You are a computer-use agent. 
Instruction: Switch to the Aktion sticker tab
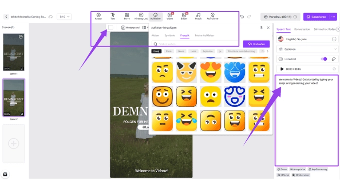[x=155, y=35]
